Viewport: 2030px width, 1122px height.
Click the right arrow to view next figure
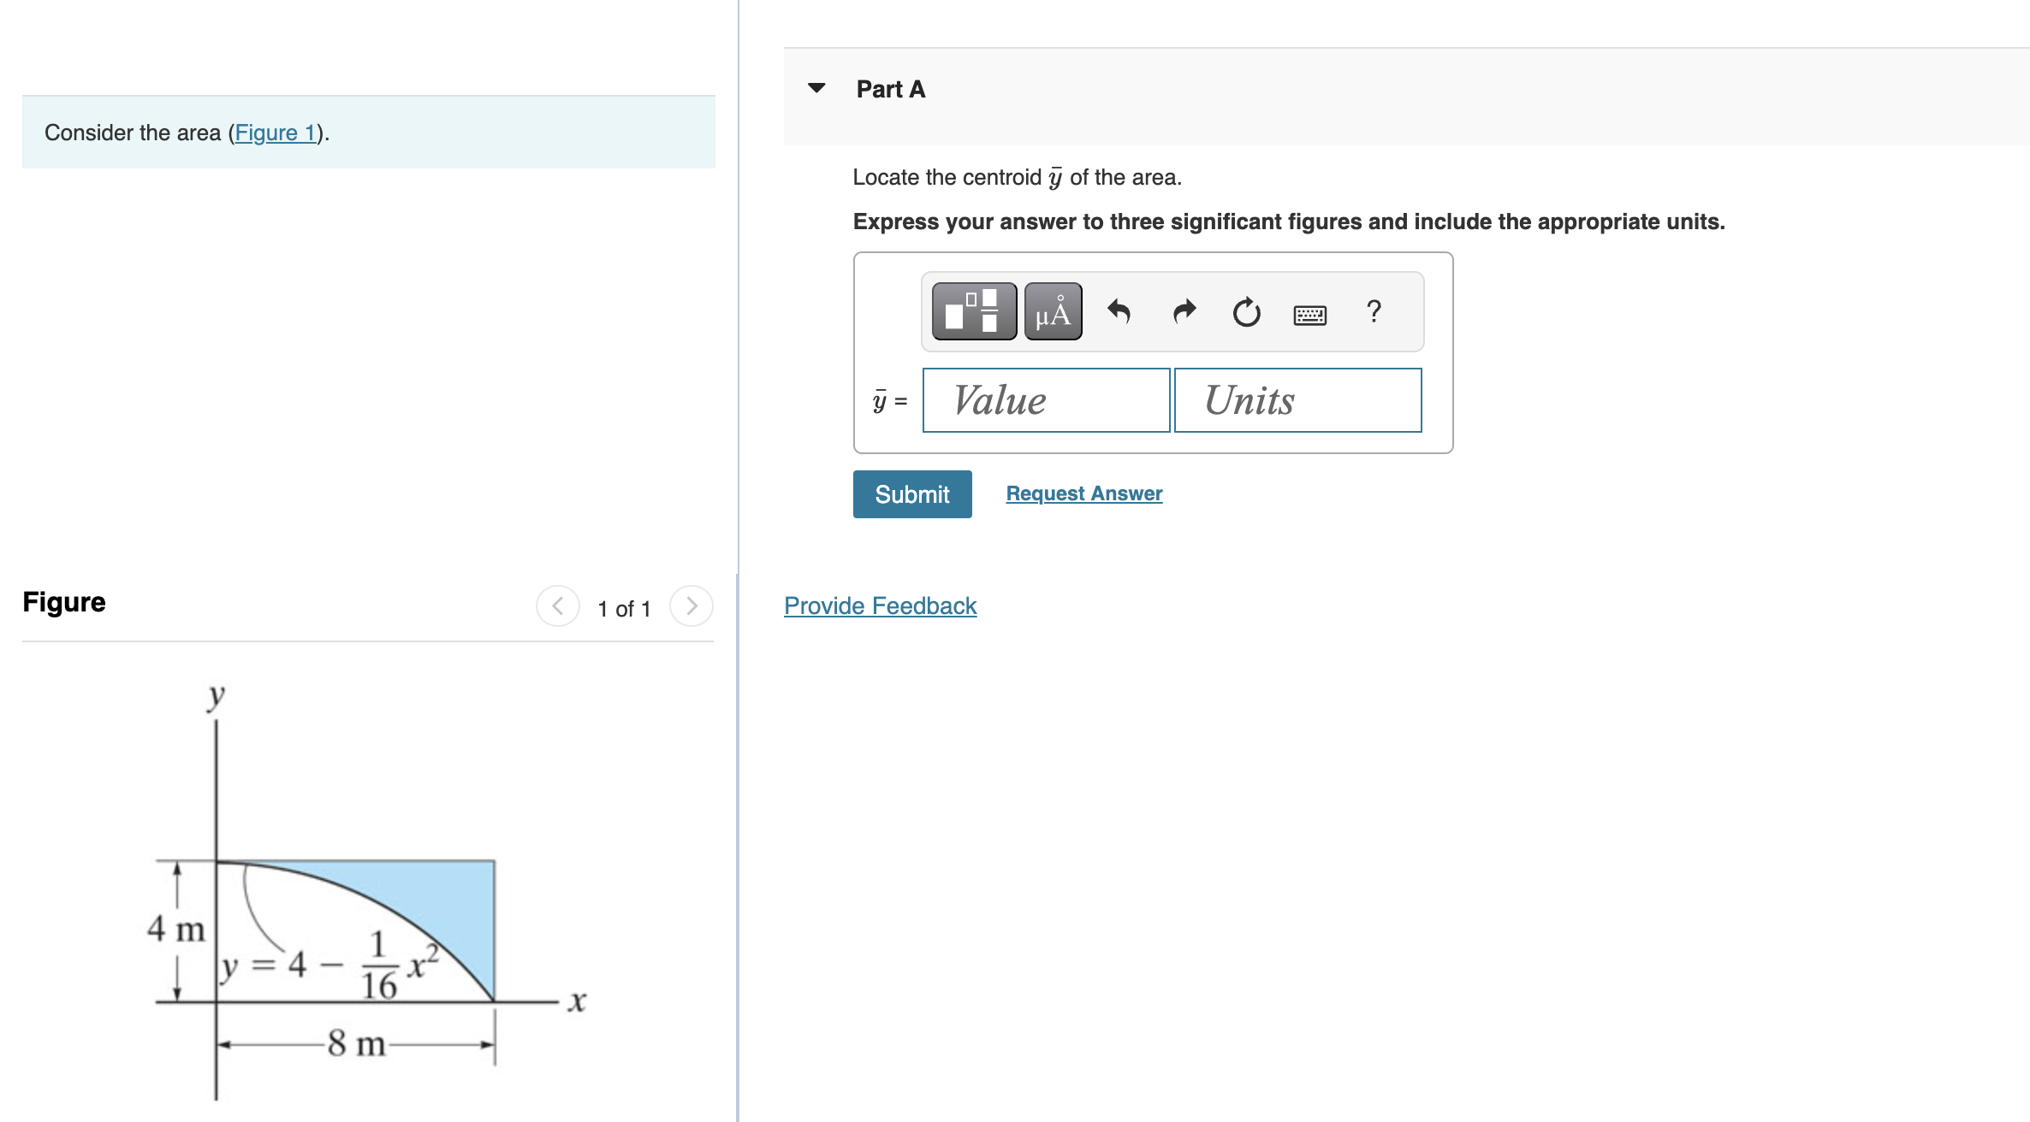691,605
